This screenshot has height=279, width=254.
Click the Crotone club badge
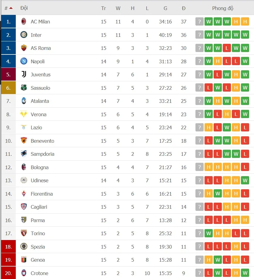24,273
